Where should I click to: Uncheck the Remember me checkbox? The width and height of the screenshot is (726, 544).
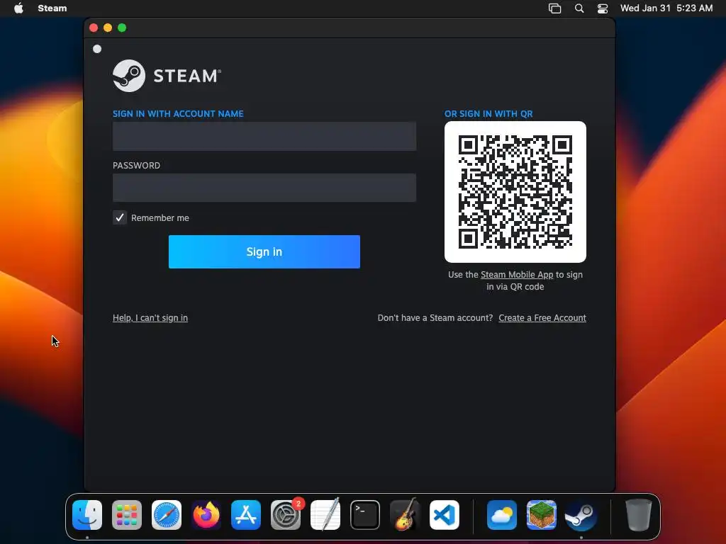click(x=119, y=217)
